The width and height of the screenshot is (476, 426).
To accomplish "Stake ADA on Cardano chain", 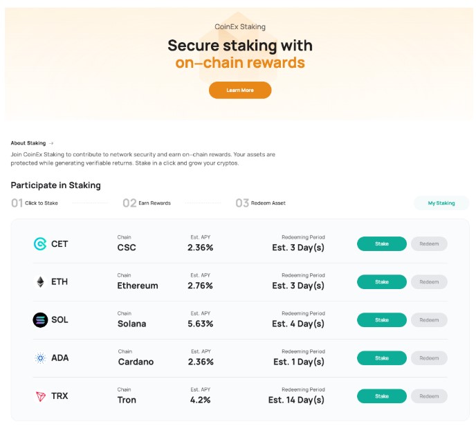I will point(382,358).
